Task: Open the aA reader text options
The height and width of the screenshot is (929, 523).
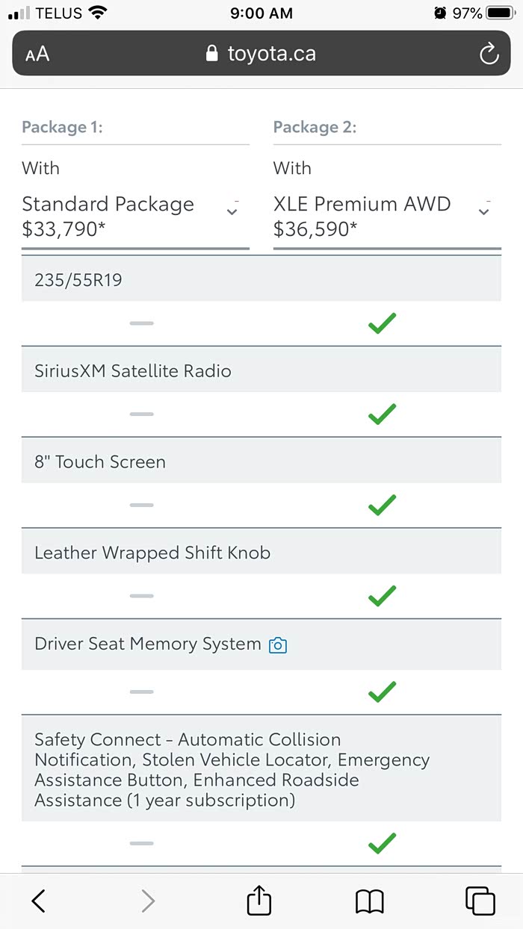Action: click(37, 54)
